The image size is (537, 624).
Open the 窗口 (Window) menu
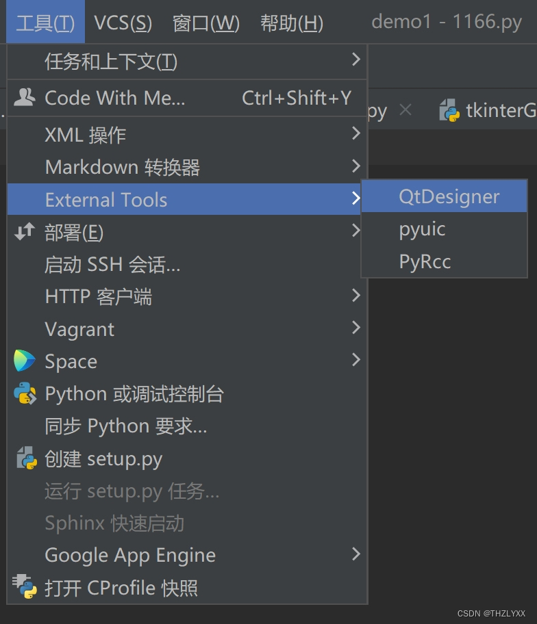pos(206,23)
